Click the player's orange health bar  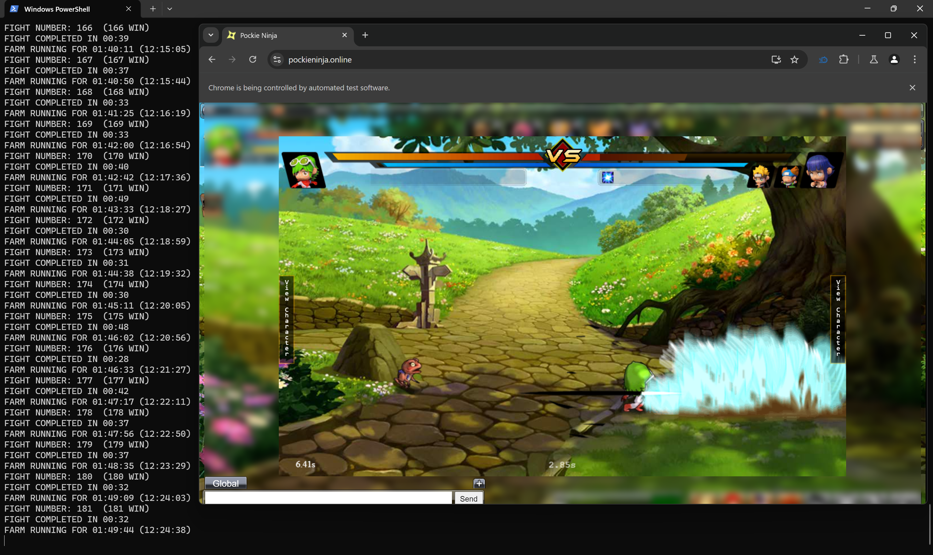pyautogui.click(x=438, y=157)
